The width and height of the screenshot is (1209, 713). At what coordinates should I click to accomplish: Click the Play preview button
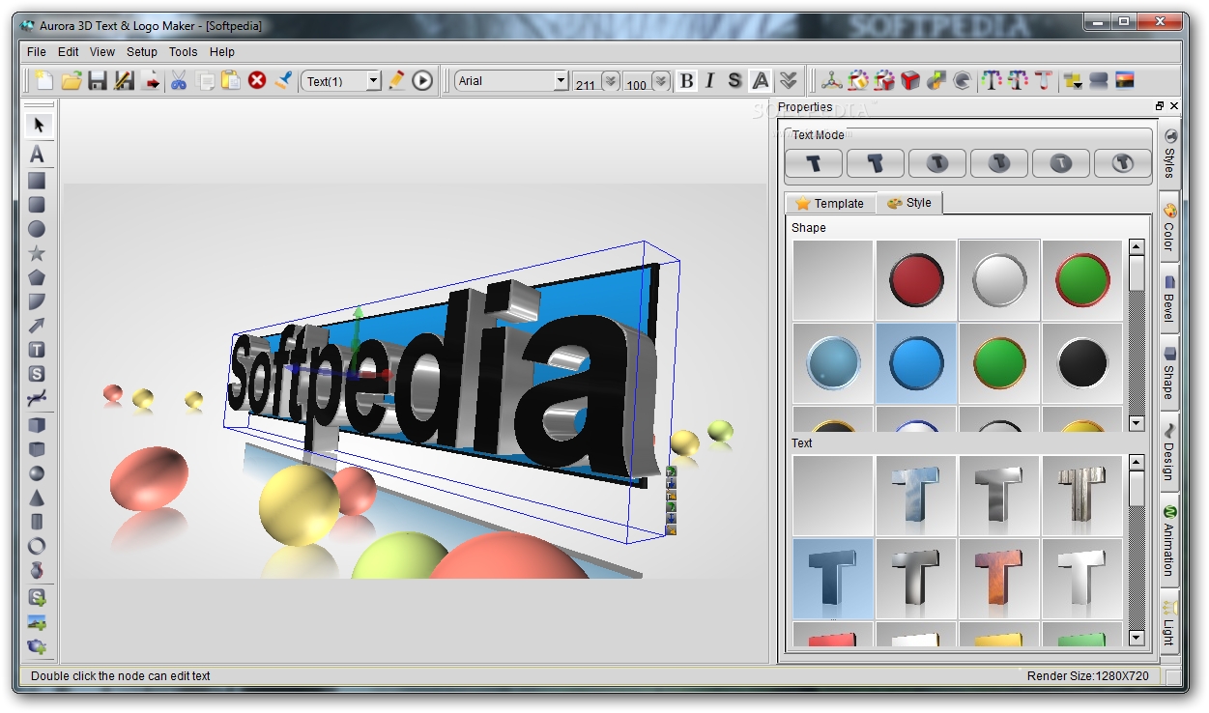(423, 81)
